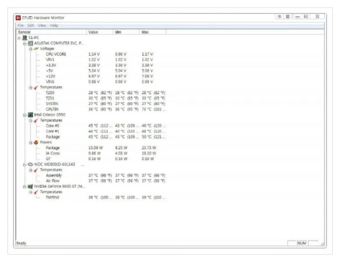This screenshot has height=262, width=340.
Task: Collapse motherboard Temperatures group above TZ00
Action: click(x=31, y=87)
